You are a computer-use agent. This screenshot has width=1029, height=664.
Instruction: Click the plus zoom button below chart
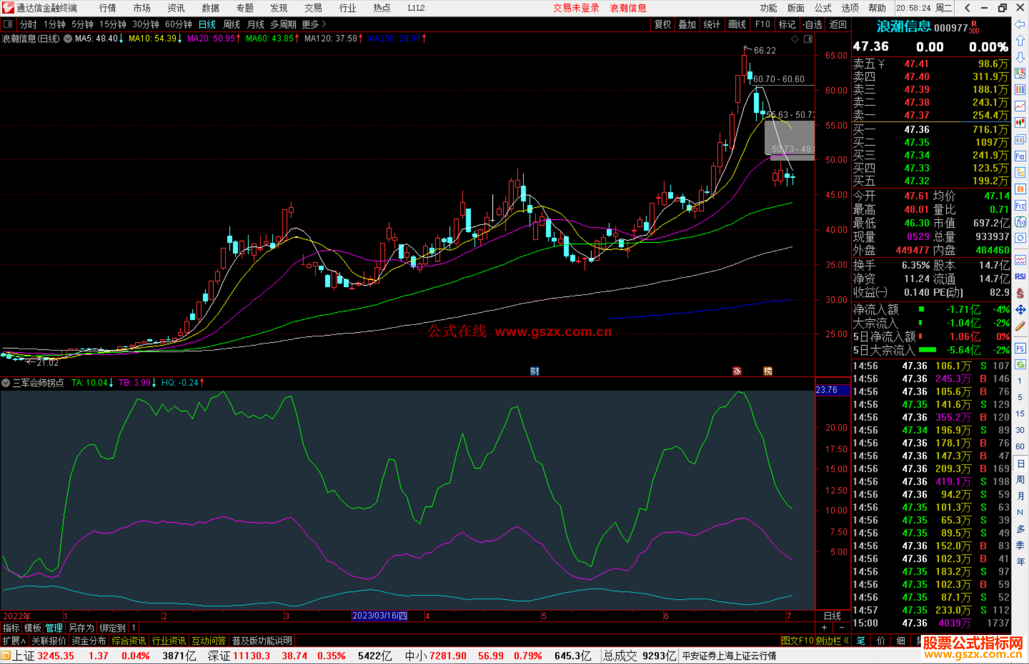(x=824, y=627)
